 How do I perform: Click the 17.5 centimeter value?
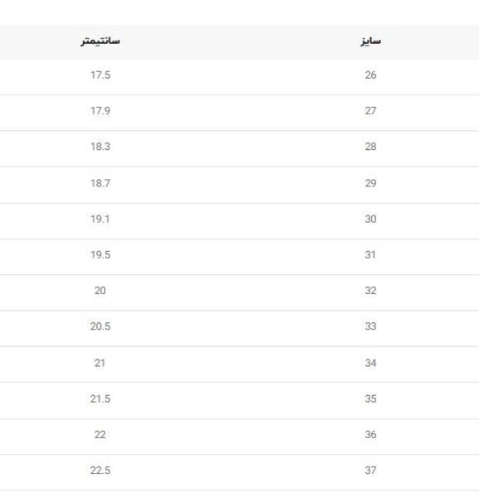100,75
